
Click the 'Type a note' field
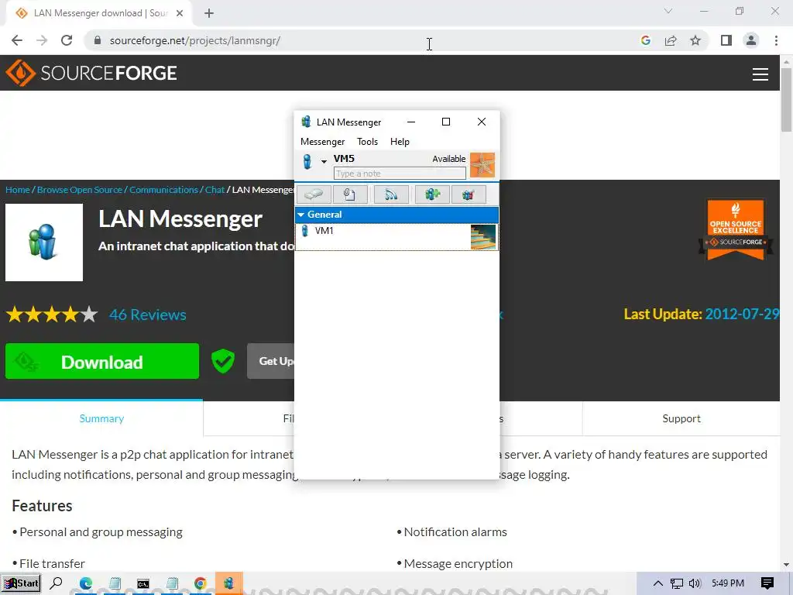tap(400, 174)
